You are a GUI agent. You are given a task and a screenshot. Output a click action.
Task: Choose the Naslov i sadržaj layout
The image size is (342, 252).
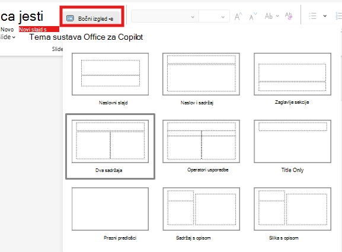pyautogui.click(x=201, y=79)
